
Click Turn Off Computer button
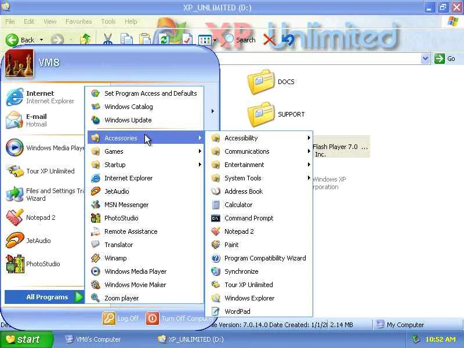pyautogui.click(x=180, y=318)
